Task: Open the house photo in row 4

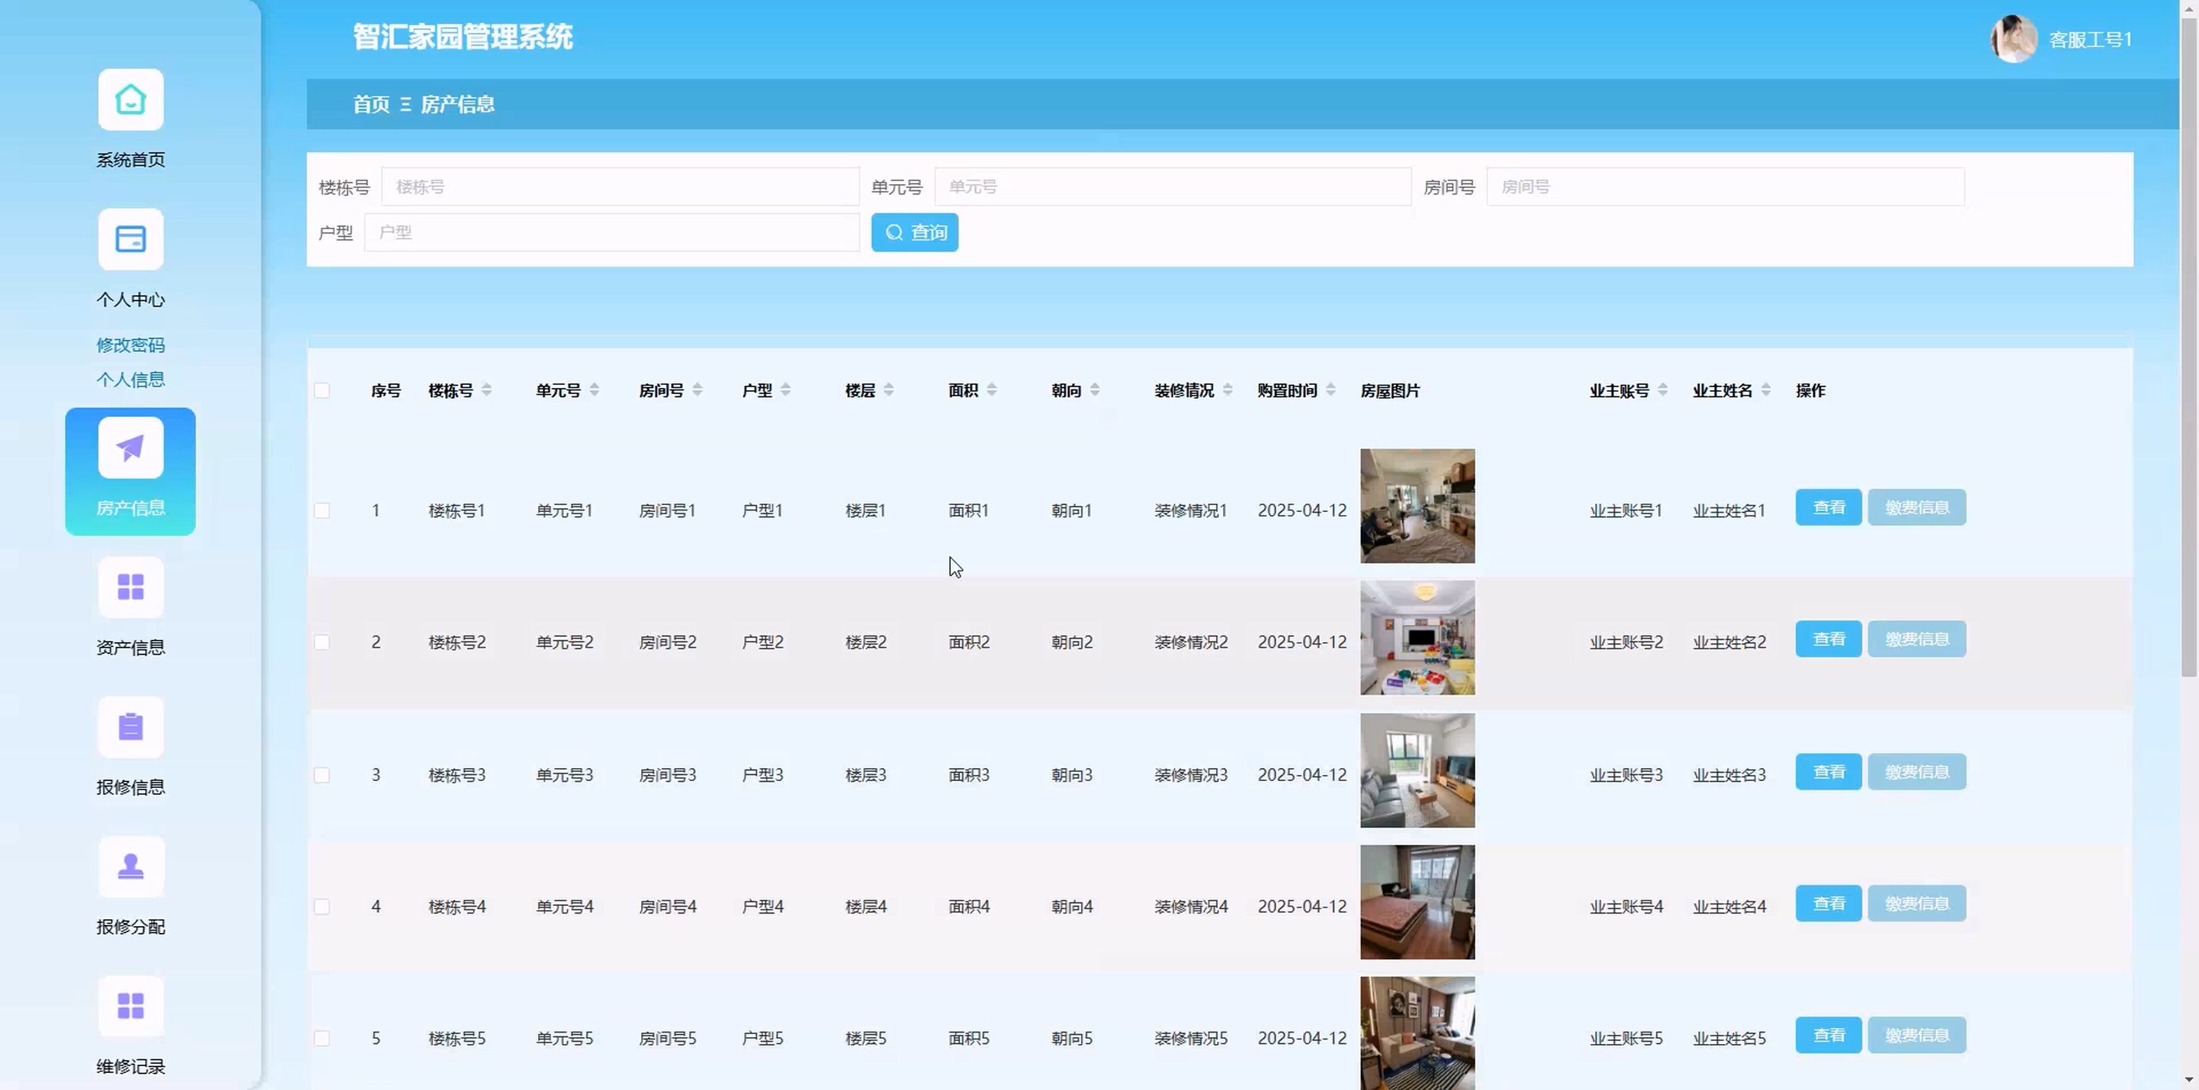Action: (x=1417, y=902)
